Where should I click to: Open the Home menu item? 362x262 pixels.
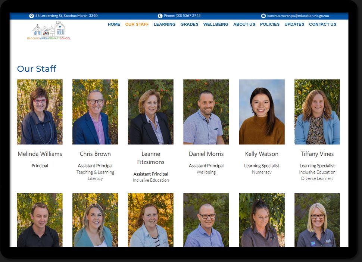pos(114,24)
